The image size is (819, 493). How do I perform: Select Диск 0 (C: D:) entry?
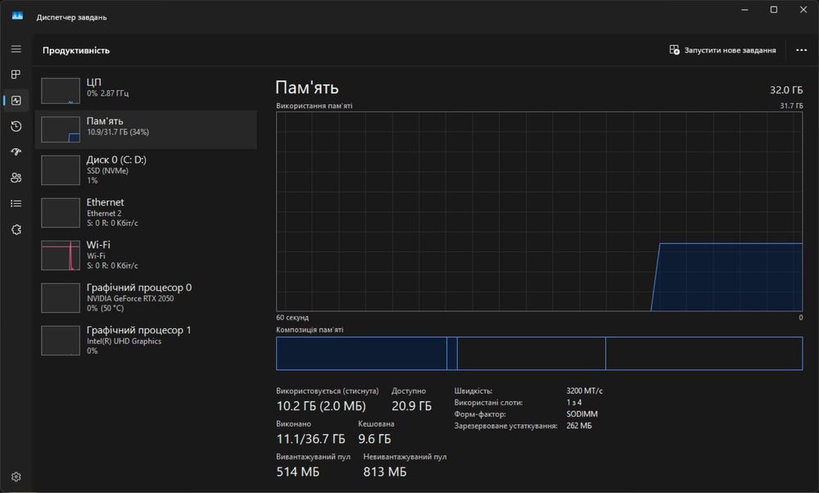tap(146, 170)
